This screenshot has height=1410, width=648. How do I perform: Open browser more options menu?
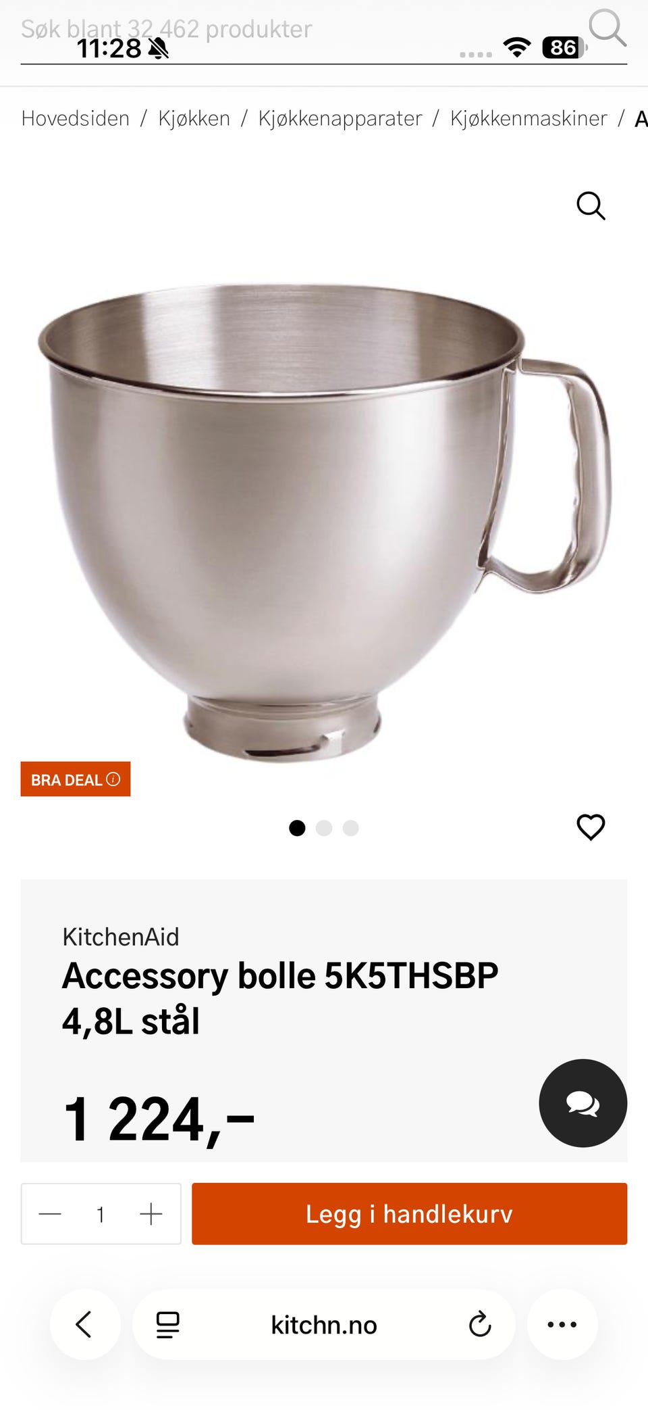click(x=562, y=1324)
